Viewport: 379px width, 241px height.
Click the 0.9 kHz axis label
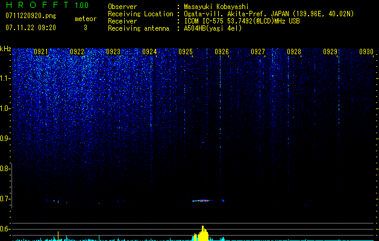[5, 139]
